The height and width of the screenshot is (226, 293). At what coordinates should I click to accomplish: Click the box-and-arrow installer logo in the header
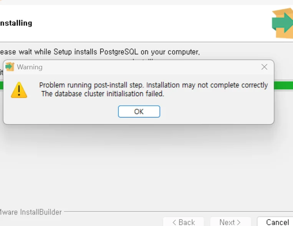pos(283,23)
